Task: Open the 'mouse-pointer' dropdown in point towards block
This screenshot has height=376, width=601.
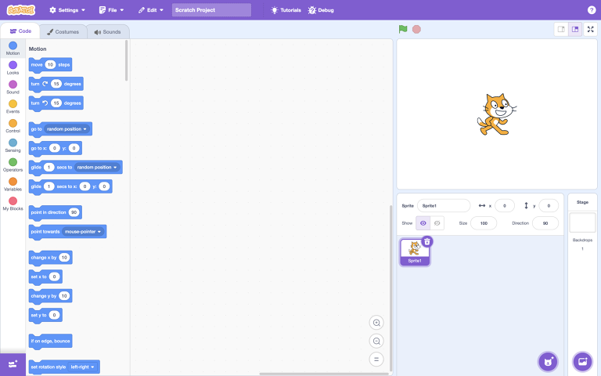Action: coord(83,232)
